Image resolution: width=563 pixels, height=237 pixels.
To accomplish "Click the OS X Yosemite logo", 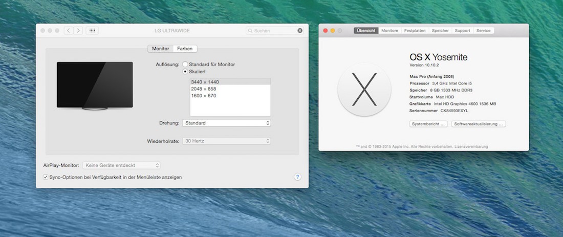I will [364, 90].
